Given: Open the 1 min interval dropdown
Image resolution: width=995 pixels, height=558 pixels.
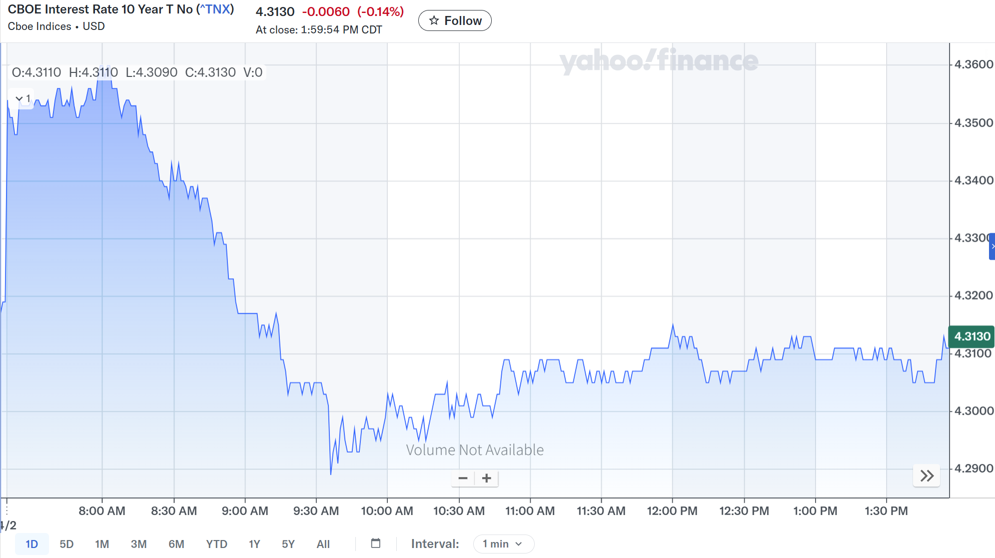Looking at the screenshot, I should tap(503, 544).
